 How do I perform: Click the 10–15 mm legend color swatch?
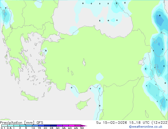35,126
